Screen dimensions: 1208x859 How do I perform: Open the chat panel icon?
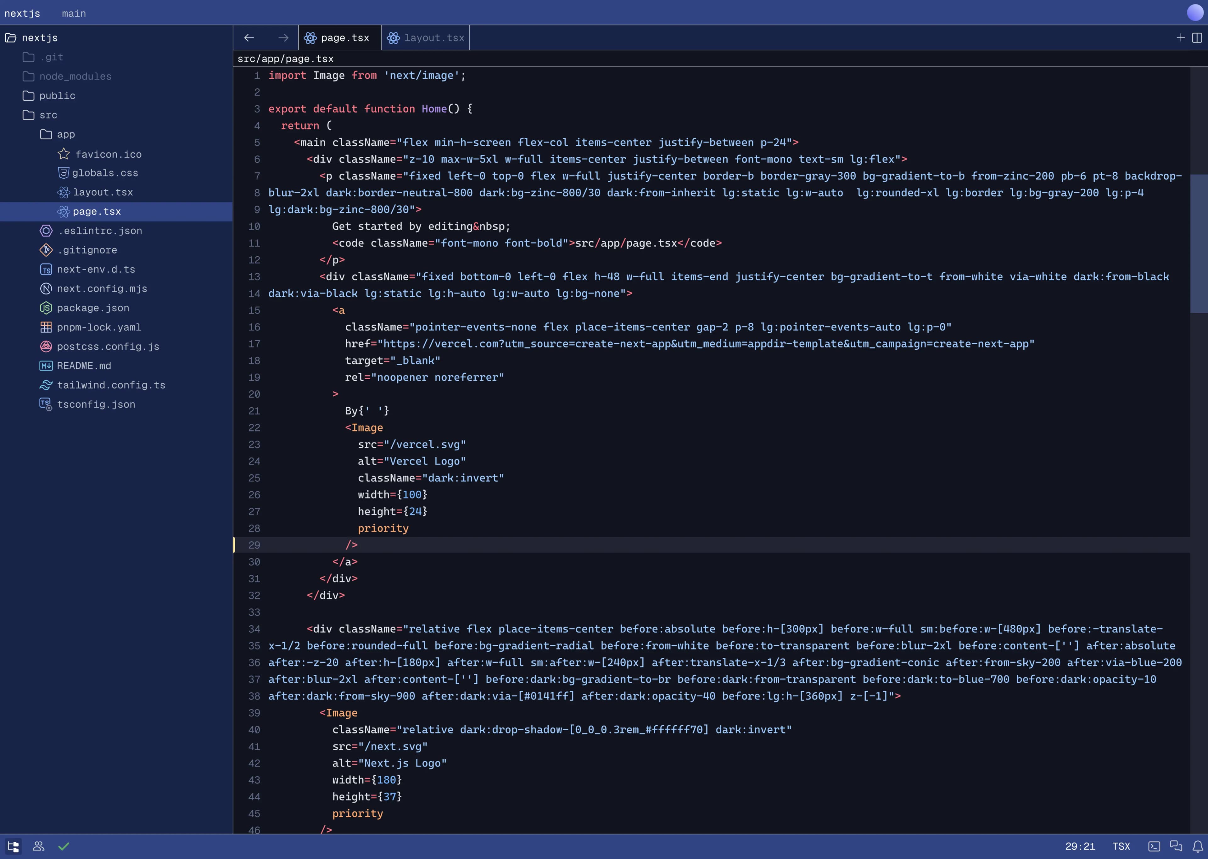click(x=1176, y=846)
